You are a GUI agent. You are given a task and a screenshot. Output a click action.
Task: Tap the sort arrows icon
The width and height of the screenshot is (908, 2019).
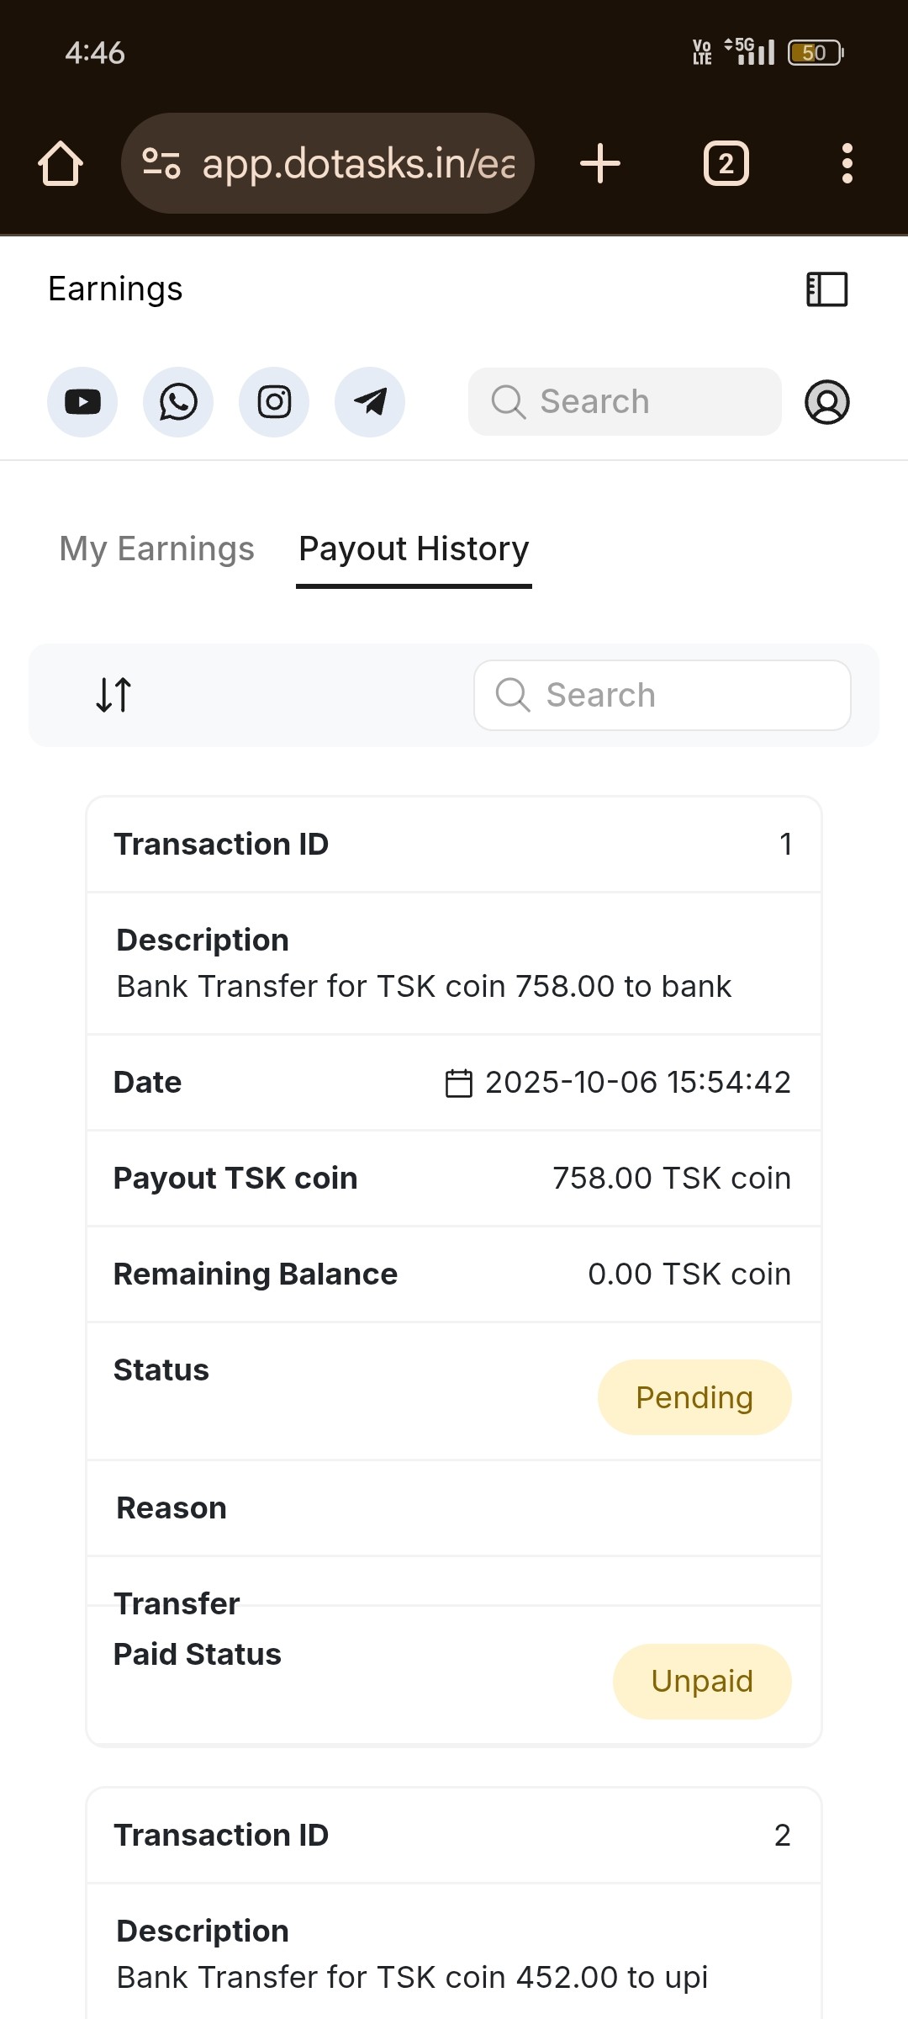point(113,695)
